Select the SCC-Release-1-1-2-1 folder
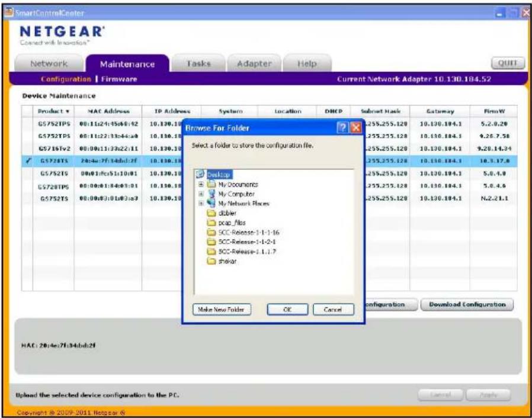Screen dimensions: 532x418 [x=246, y=242]
